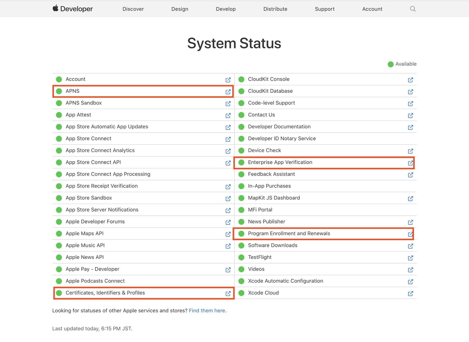Open external link icon for APNS Sandbox
Viewport: 469px width, 342px height.
pos(228,103)
